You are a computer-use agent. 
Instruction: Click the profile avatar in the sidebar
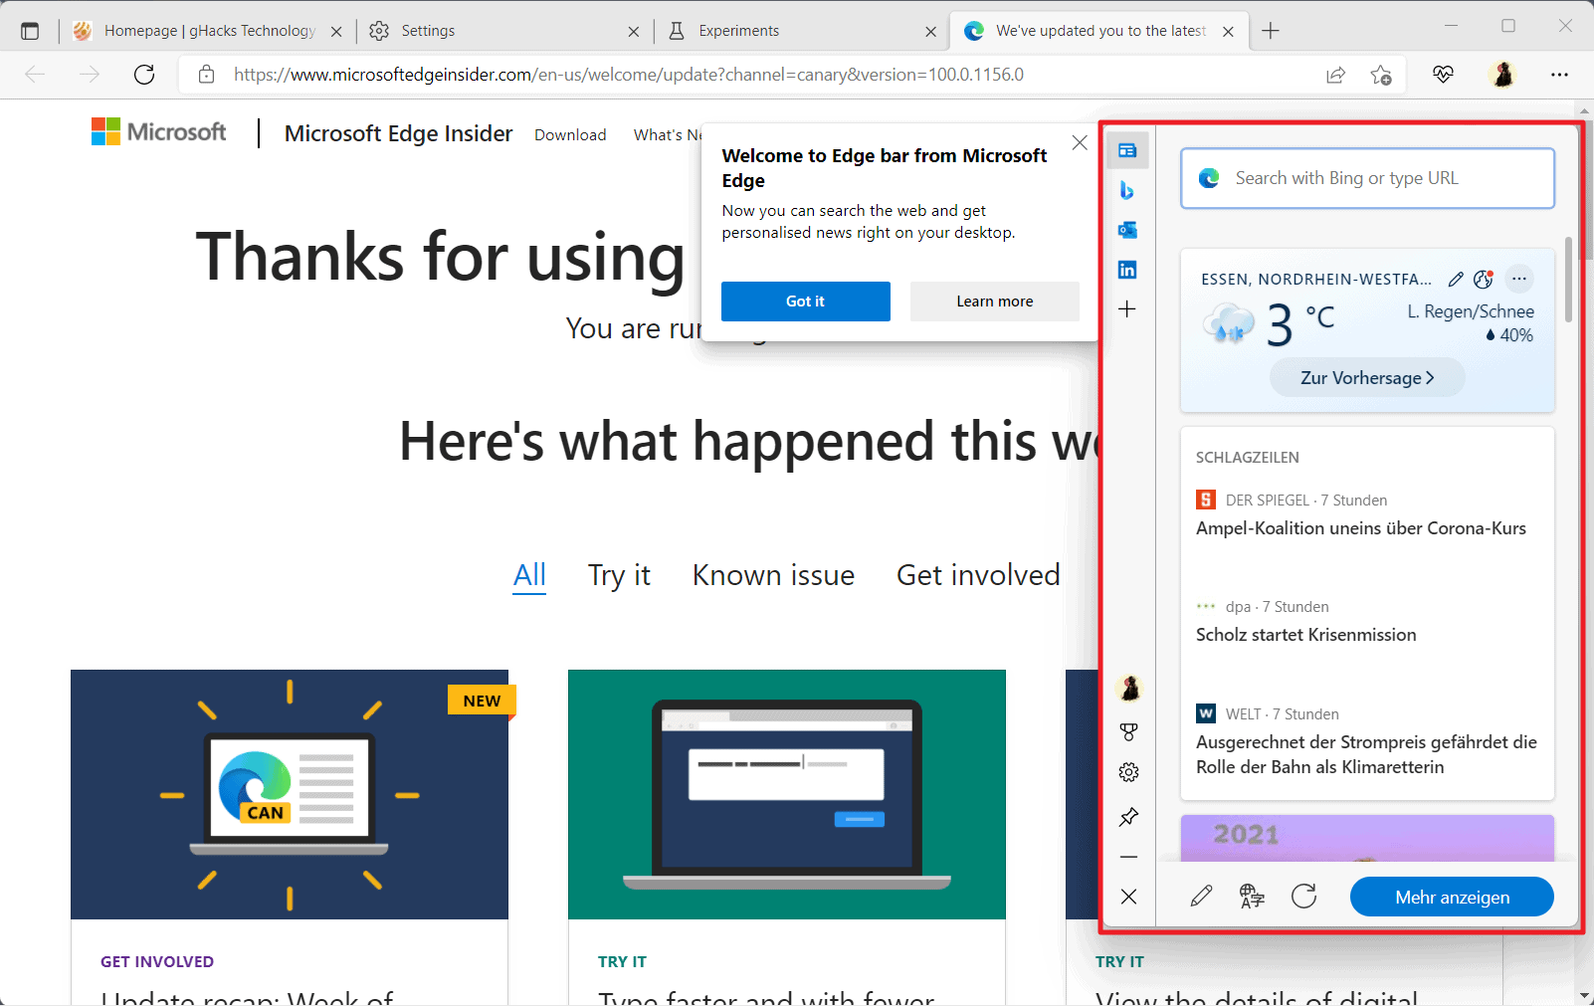[1128, 688]
